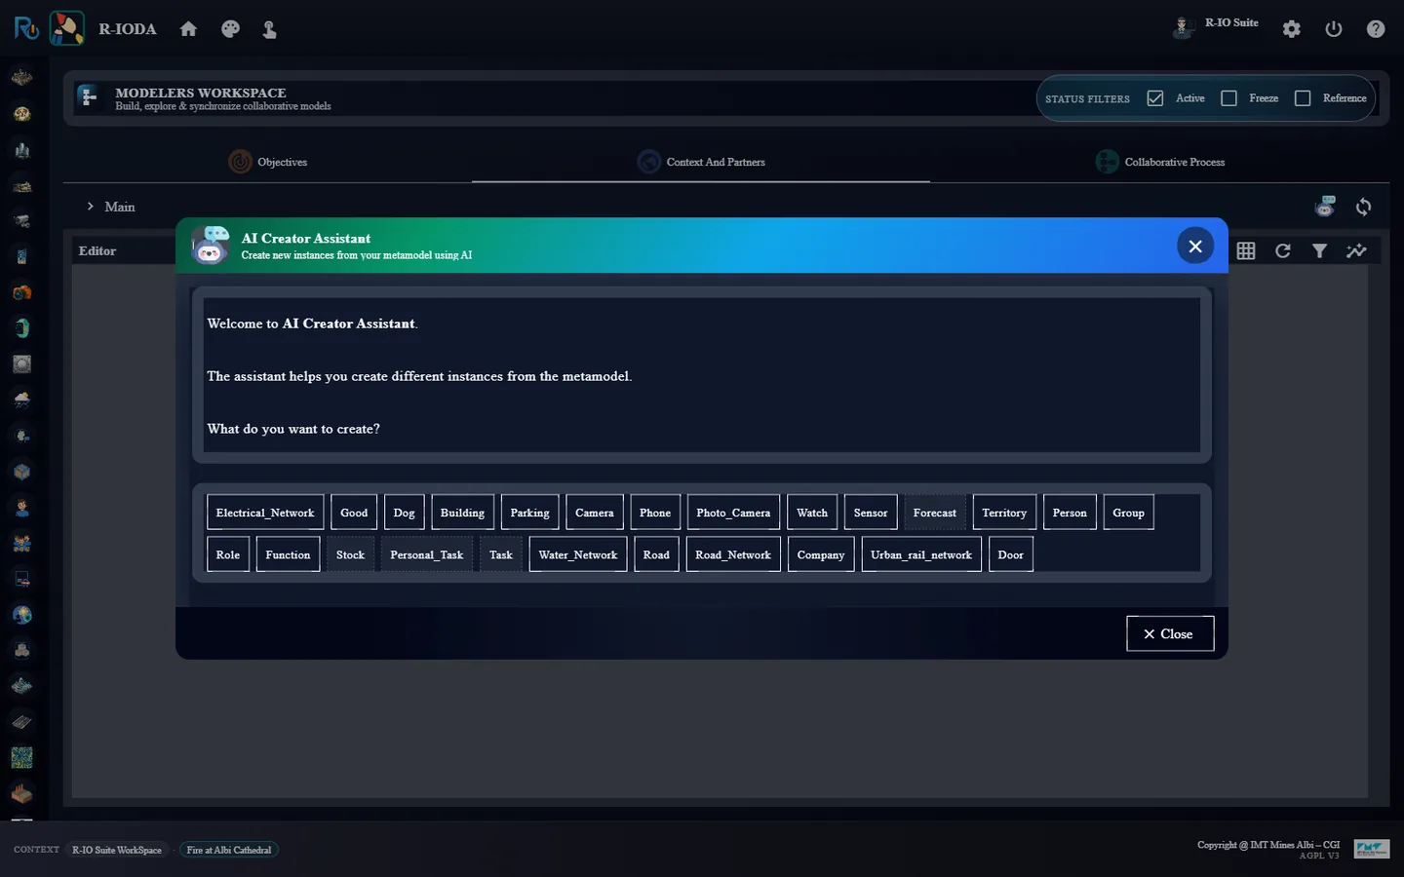Click the R-IO Suite WorkSpace context chip
This screenshot has height=877, width=1404.
[117, 850]
